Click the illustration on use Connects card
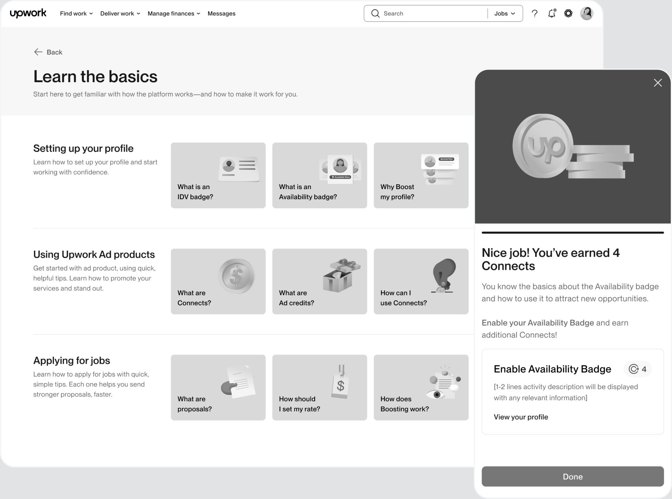672x499 pixels. tap(443, 276)
